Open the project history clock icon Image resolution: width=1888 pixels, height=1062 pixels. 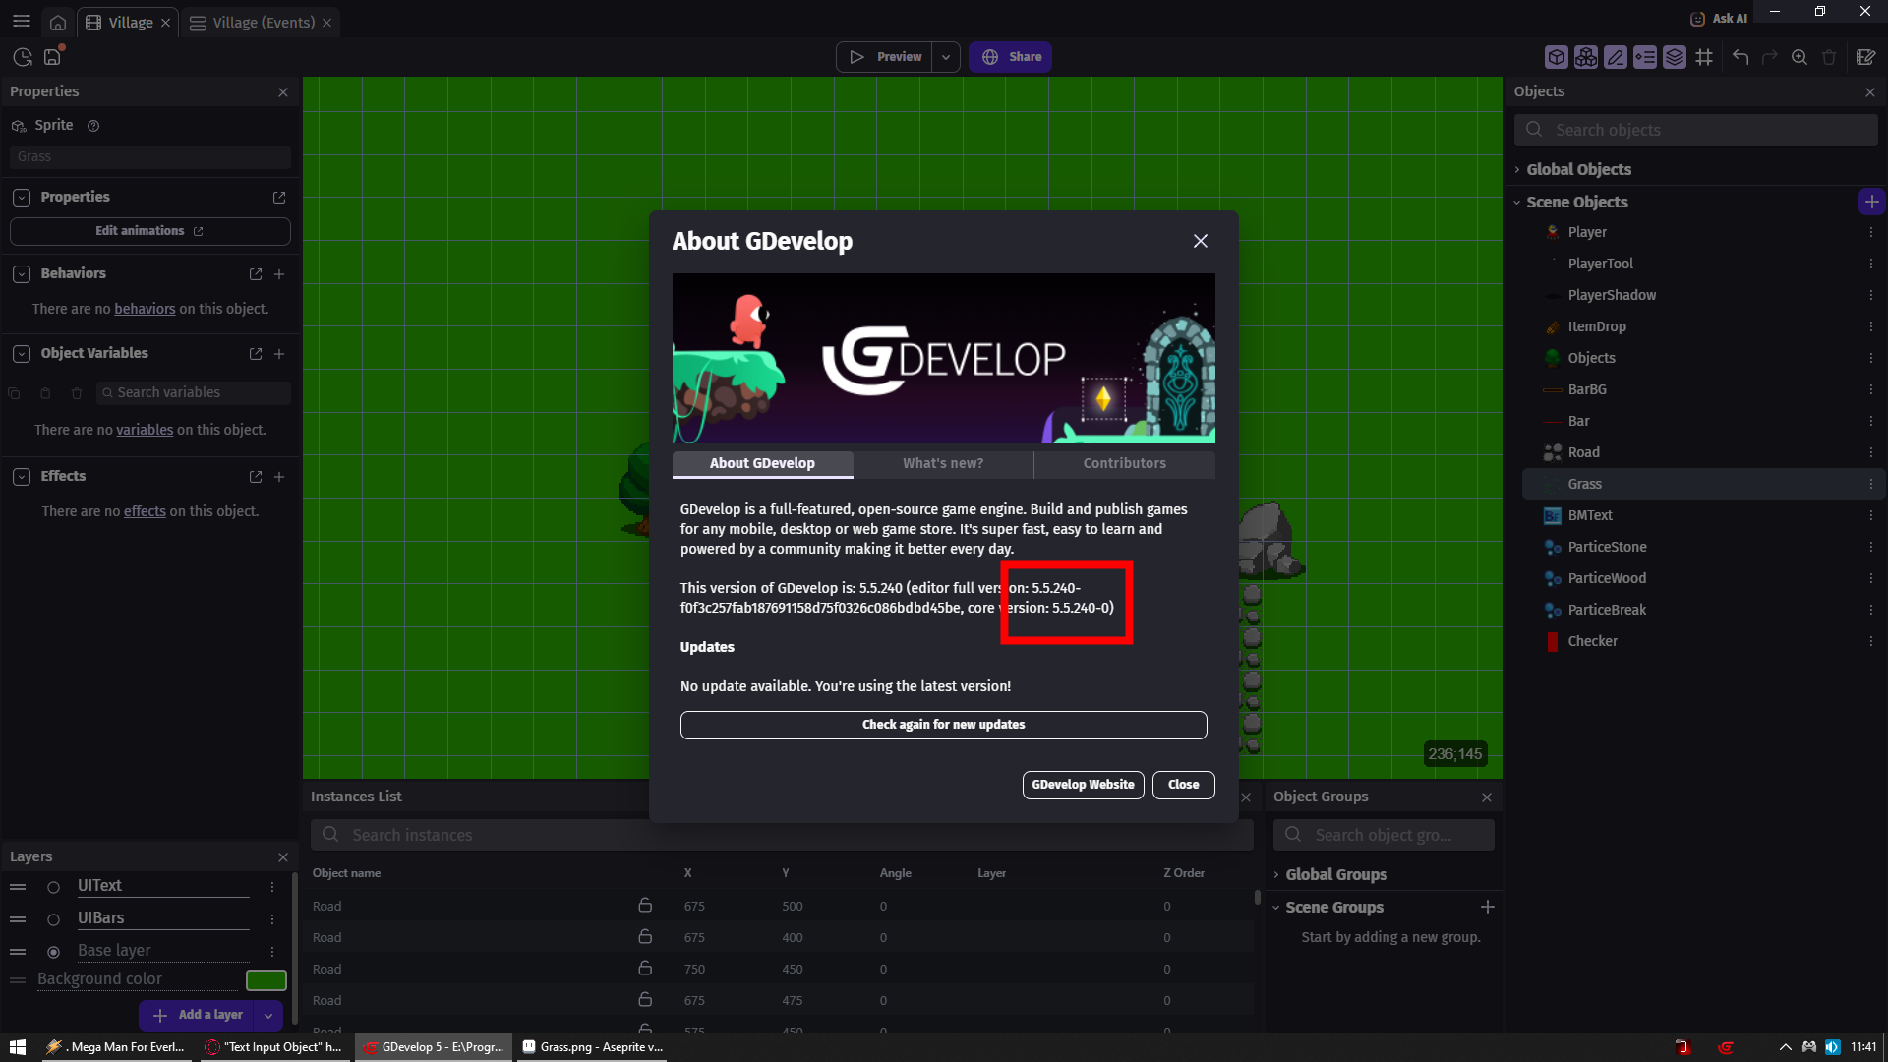(x=22, y=56)
